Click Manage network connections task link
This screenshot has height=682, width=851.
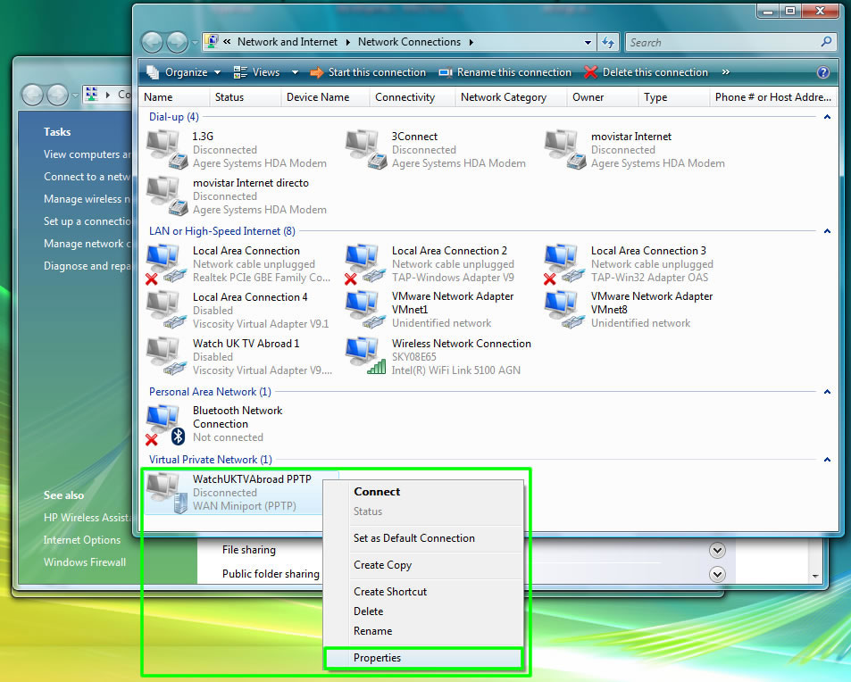click(x=87, y=244)
